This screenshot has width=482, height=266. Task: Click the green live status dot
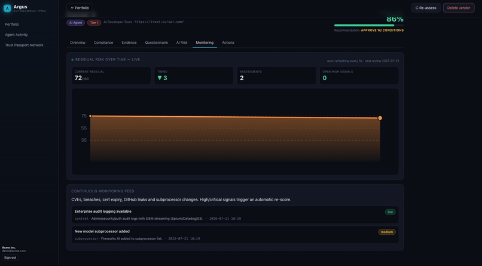tap(72, 60)
